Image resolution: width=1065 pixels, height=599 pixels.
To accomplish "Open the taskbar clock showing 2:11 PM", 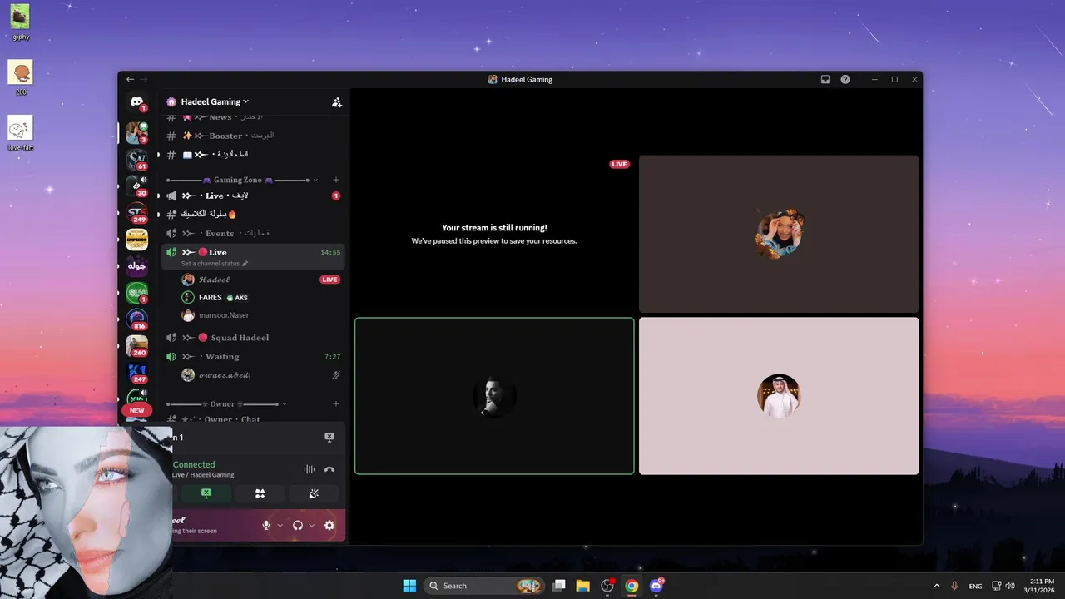I will pos(1041,586).
